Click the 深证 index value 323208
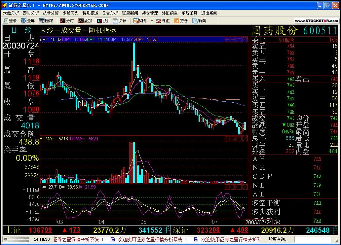 208,230
